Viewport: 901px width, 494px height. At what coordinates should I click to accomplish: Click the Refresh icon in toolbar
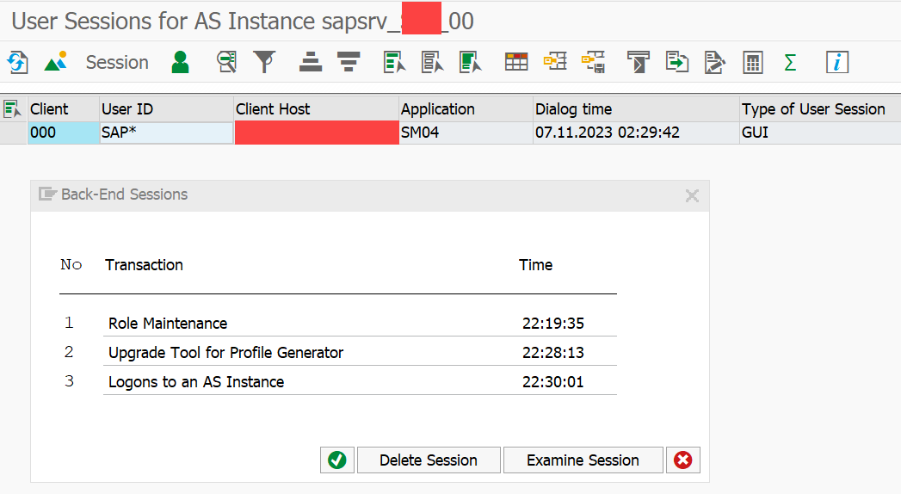point(17,62)
